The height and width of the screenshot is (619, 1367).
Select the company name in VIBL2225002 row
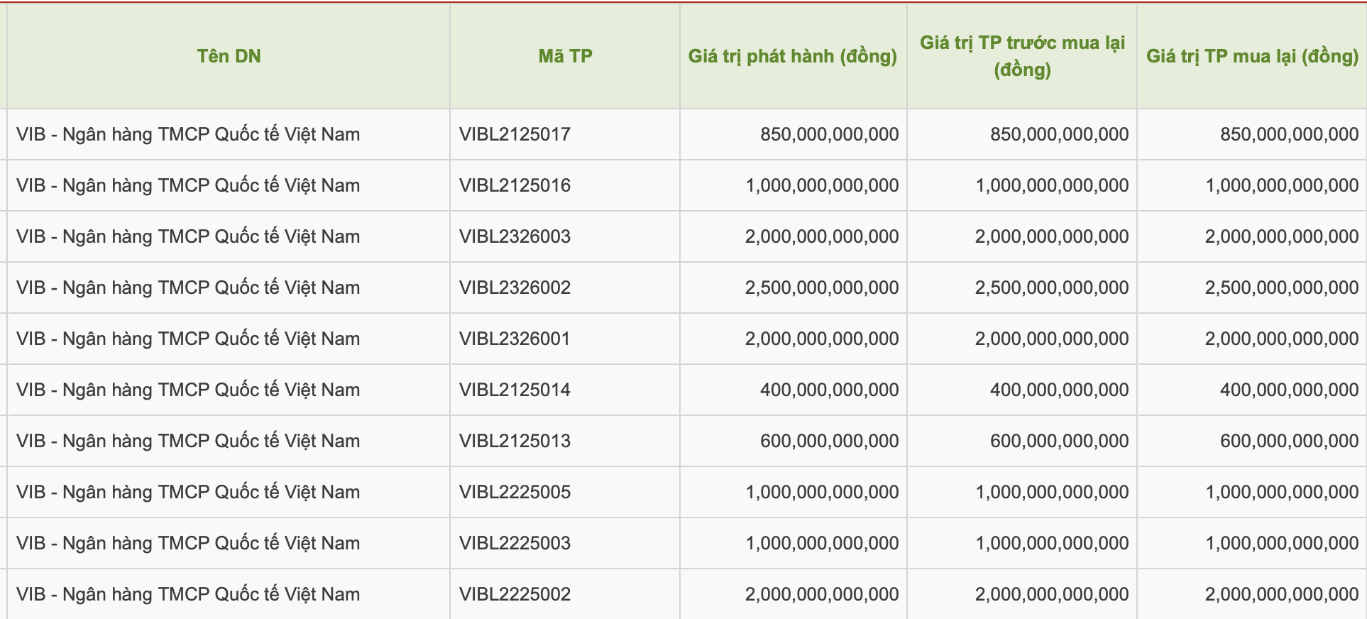pyautogui.click(x=188, y=594)
